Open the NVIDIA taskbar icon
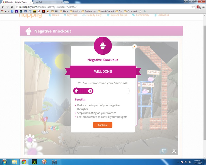The height and width of the screenshot is (165, 206). coord(34,162)
